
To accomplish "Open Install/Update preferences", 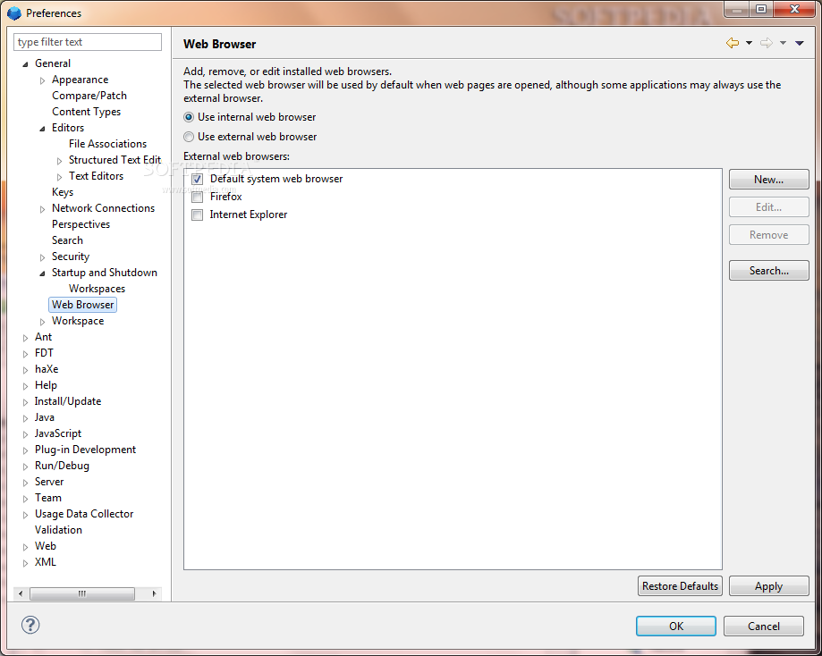I will pos(68,401).
